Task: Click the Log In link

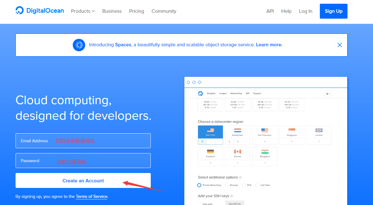Action: [306, 11]
